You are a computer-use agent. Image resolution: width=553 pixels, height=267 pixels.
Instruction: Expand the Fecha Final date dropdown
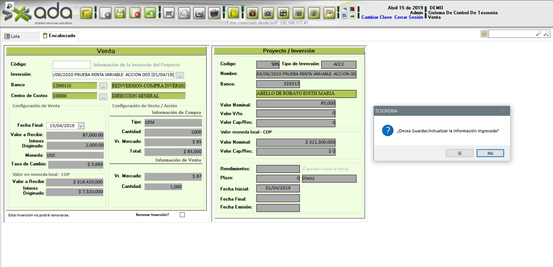[x=81, y=126]
